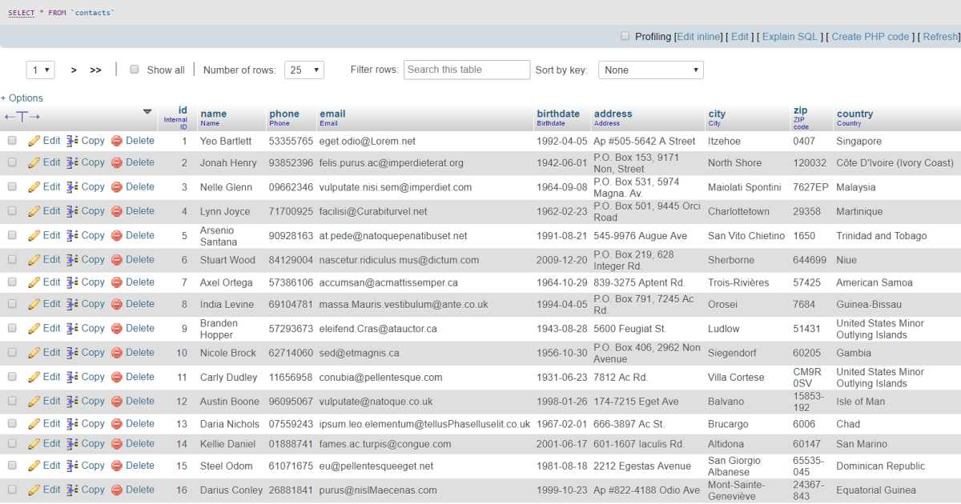Sort by the email column header
961x504 pixels.
[x=332, y=114]
